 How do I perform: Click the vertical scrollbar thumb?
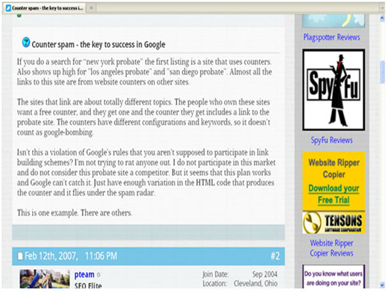[382, 72]
